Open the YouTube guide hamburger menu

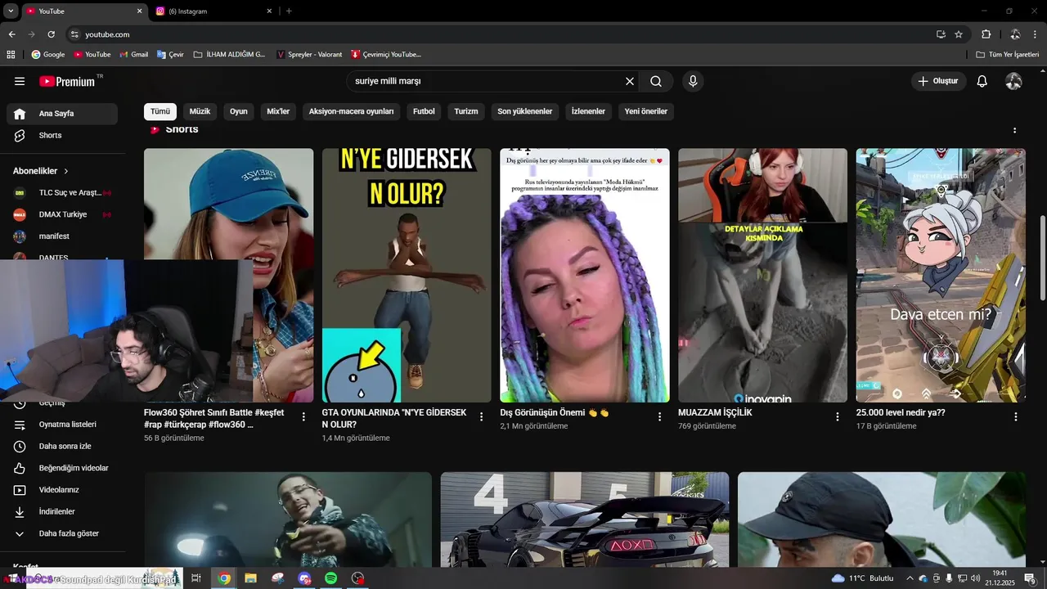point(20,81)
